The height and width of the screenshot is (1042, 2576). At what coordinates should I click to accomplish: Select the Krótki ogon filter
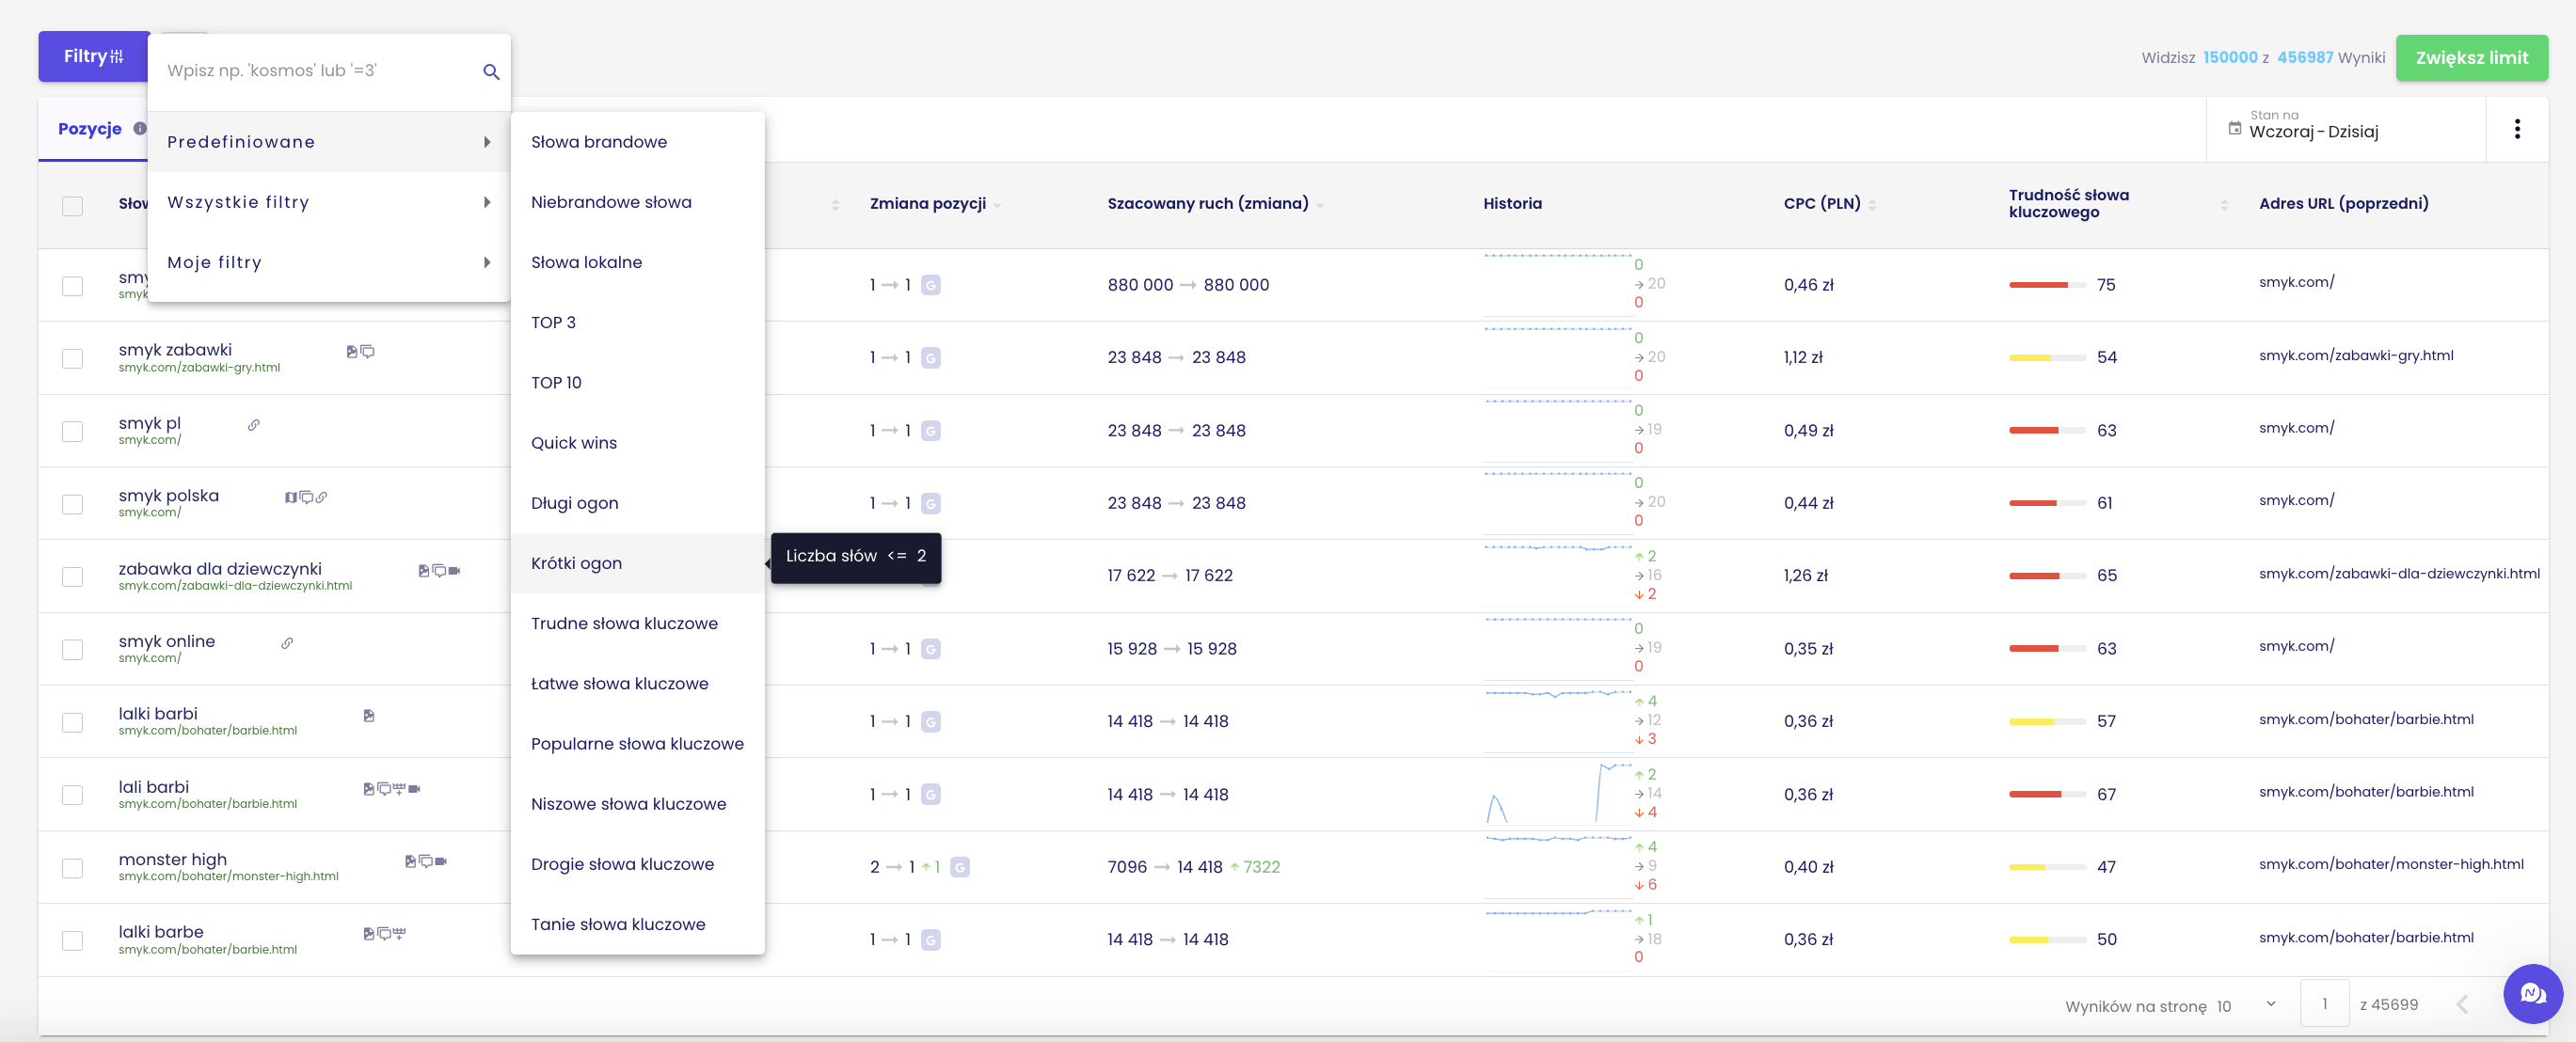pos(637,563)
